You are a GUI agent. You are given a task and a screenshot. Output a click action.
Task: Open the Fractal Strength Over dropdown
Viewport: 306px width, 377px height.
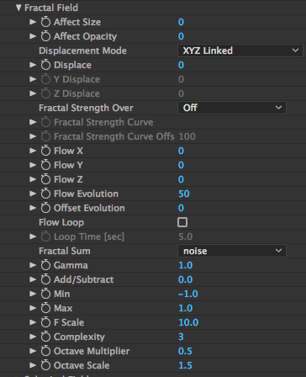[x=232, y=108]
